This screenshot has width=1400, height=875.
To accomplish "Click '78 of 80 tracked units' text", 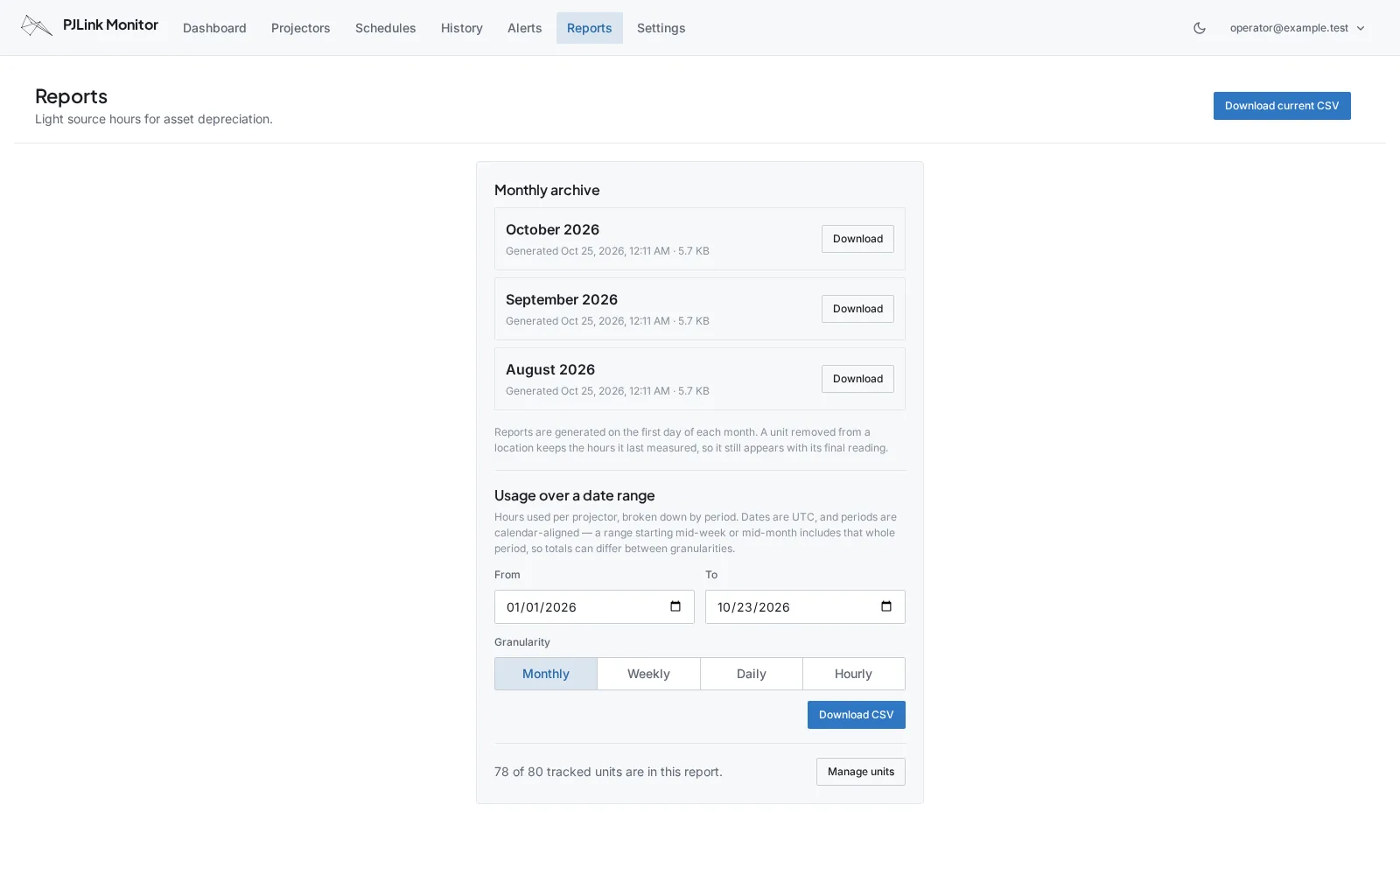I will (x=608, y=772).
